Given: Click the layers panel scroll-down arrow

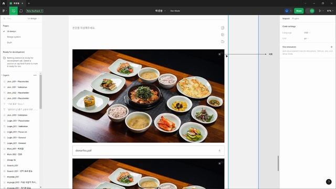Looking at the screenshot, I should tap(40, 187).
